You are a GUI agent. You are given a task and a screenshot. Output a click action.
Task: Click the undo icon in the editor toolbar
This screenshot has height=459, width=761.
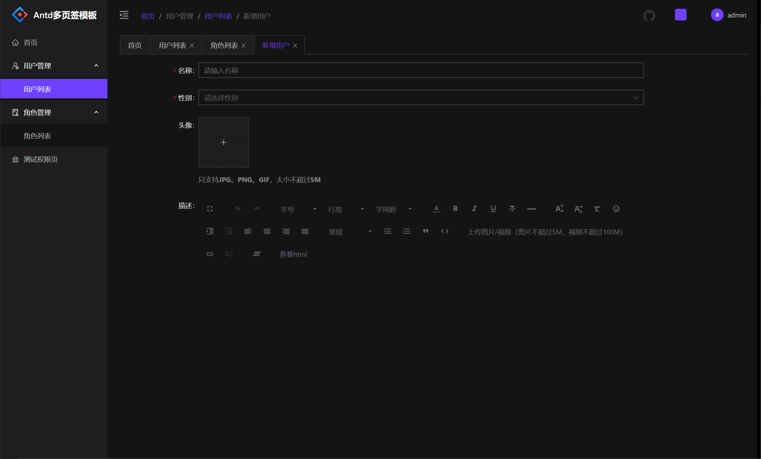[x=237, y=209]
